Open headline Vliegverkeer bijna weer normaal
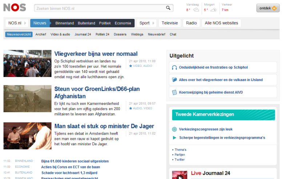This screenshot has height=179, width=282. 96,54
